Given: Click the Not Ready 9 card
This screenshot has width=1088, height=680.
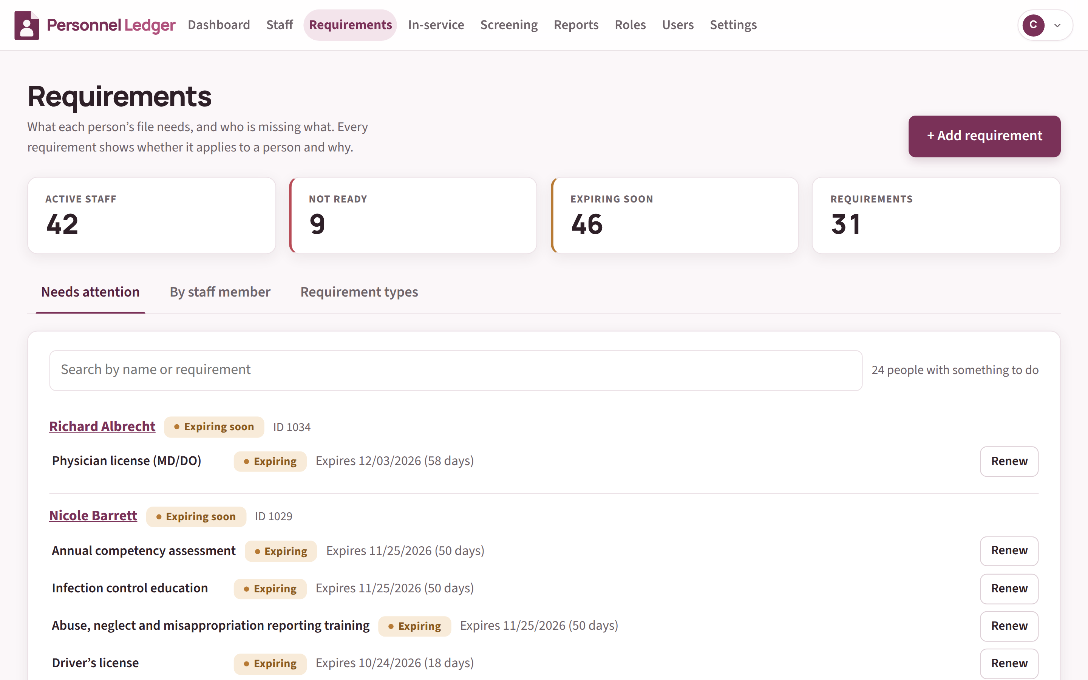Looking at the screenshot, I should click(x=413, y=215).
